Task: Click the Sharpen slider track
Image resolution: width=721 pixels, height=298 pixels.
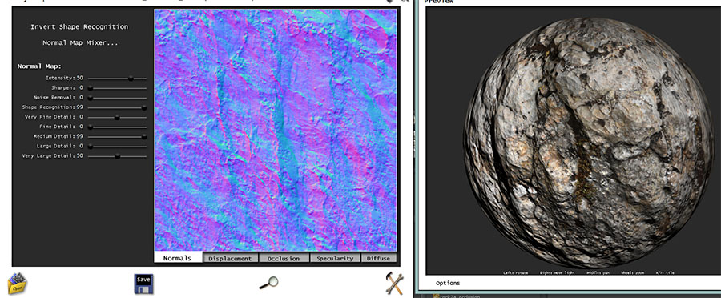Action: (x=117, y=88)
